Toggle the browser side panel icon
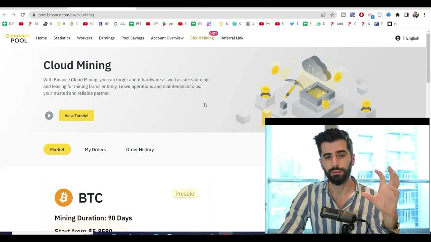This screenshot has height=242, width=431. (406, 15)
